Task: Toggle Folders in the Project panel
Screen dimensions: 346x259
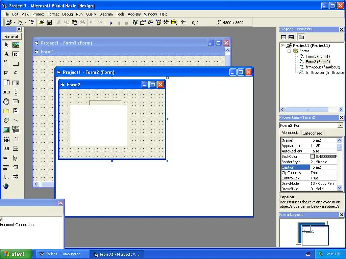Action: (x=301, y=37)
